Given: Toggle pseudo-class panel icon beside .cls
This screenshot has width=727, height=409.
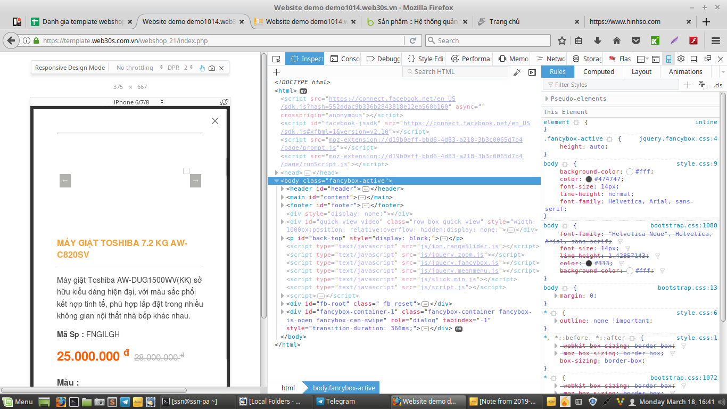Looking at the screenshot, I should (703, 85).
